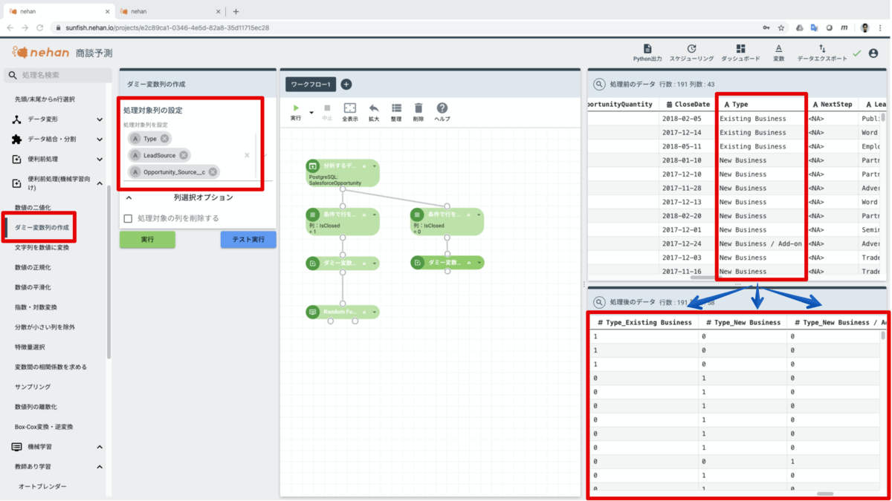Toggle 処理対象の列を削除する checkbox

(128, 218)
